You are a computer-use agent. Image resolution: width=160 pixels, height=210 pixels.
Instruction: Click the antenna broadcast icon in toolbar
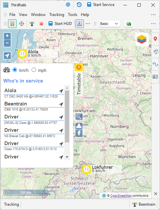(32, 24)
